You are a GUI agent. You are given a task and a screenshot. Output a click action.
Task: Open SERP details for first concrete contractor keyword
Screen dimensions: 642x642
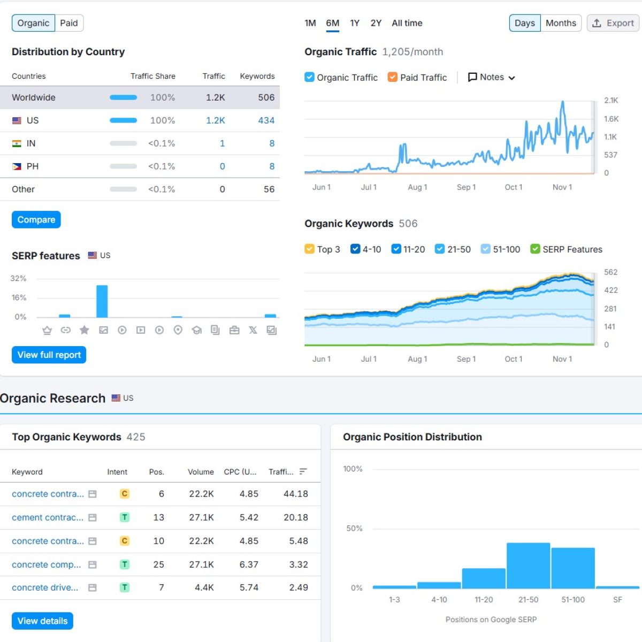pos(93,494)
